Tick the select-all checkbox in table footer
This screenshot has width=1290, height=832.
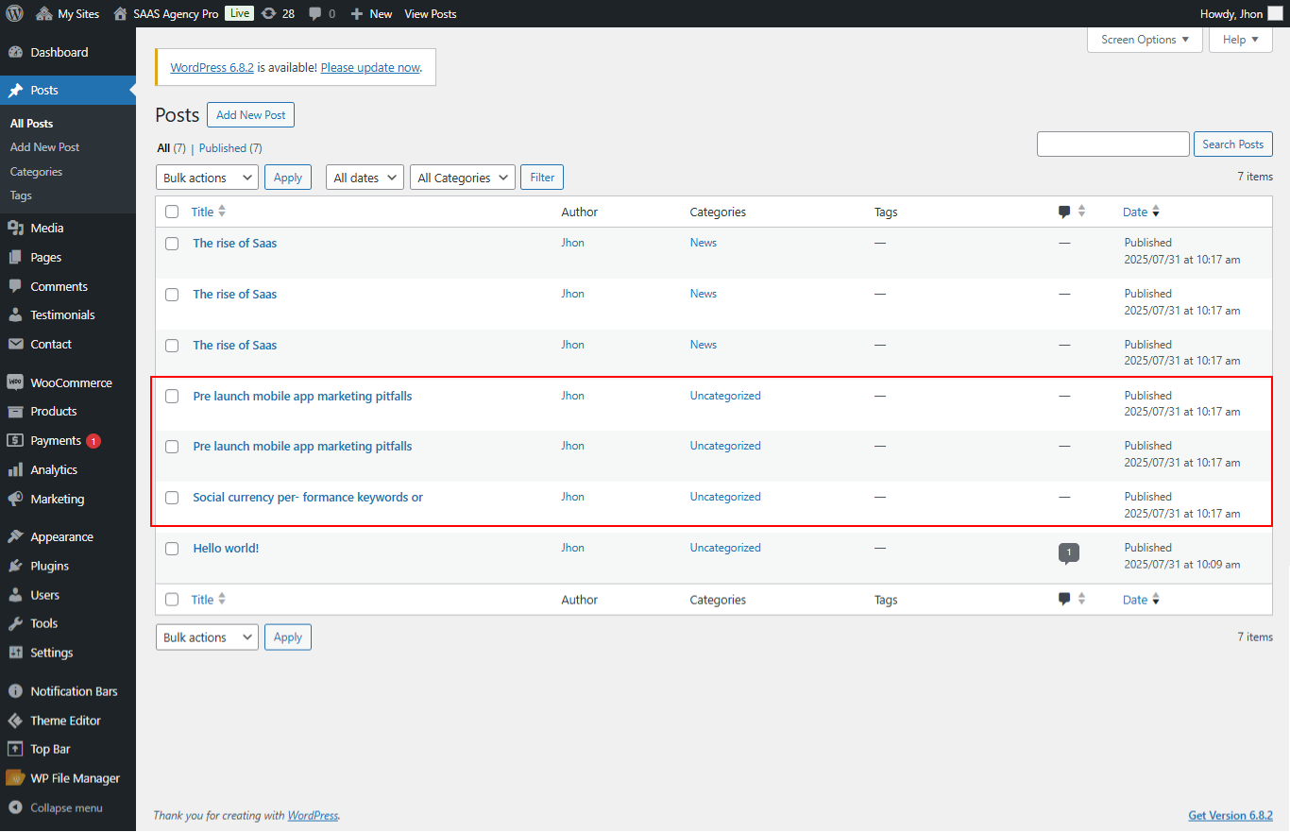(172, 599)
